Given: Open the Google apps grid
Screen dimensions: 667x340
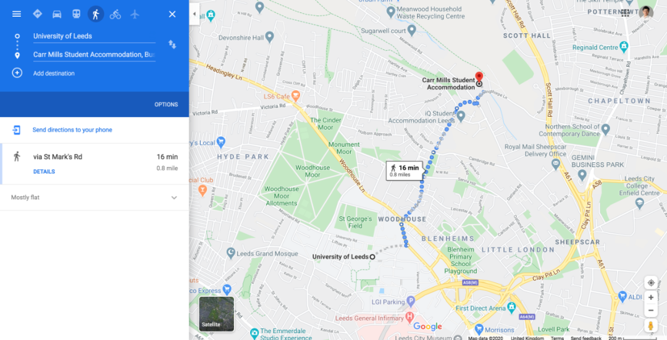Looking at the screenshot, I should pyautogui.click(x=625, y=12).
